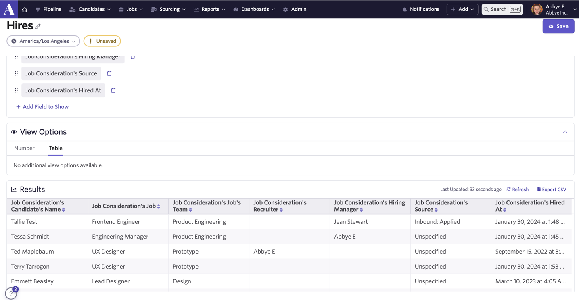Open the help question mark icon
The image size is (579, 300).
[11, 294]
